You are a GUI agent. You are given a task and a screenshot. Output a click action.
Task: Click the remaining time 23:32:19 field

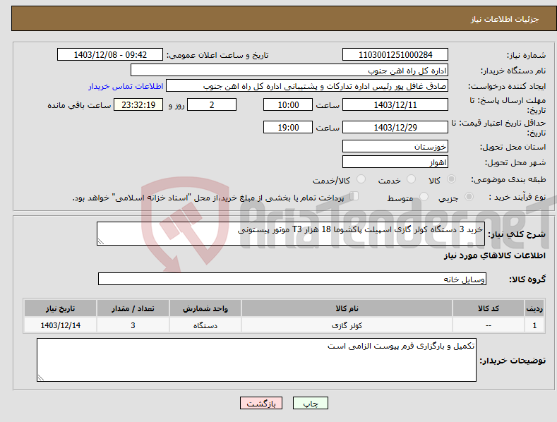tap(138, 104)
